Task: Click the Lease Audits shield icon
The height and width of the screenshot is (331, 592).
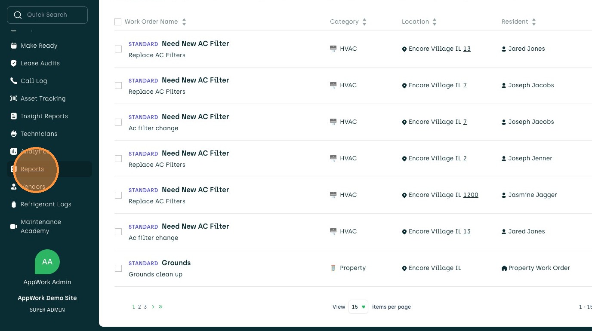Action: [14, 63]
